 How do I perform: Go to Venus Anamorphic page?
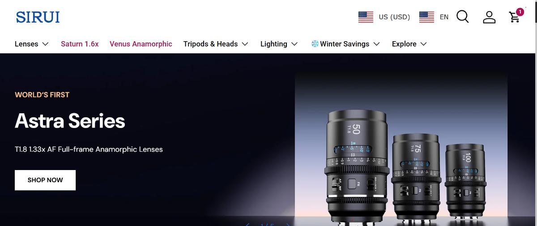coord(141,44)
